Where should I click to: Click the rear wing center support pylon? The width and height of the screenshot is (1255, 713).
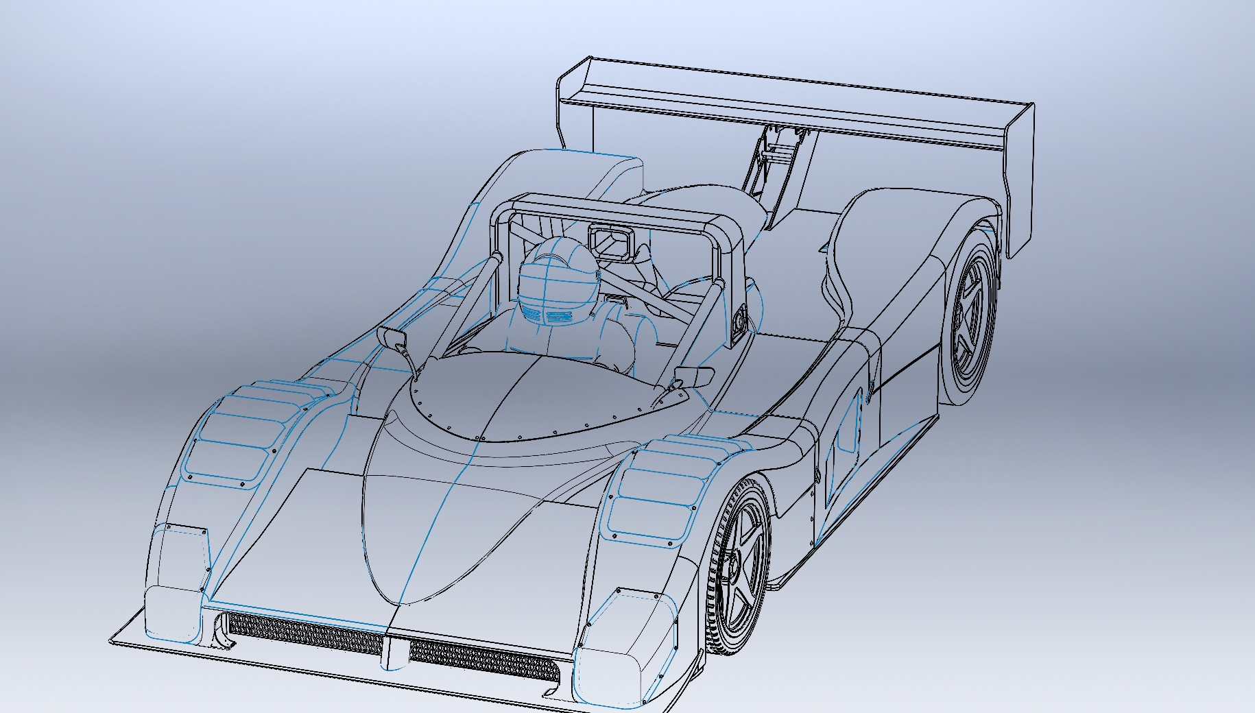(x=778, y=171)
